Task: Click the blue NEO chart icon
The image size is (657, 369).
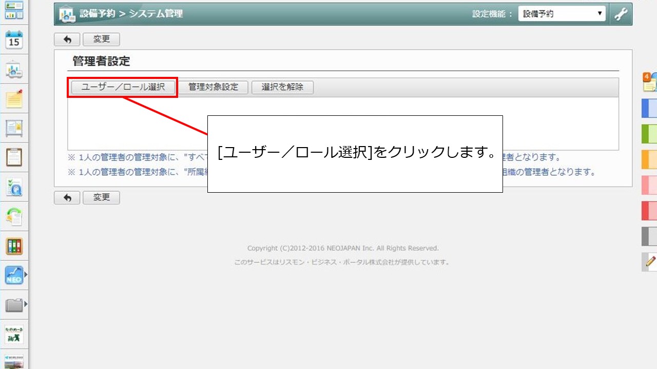Action: click(14, 276)
